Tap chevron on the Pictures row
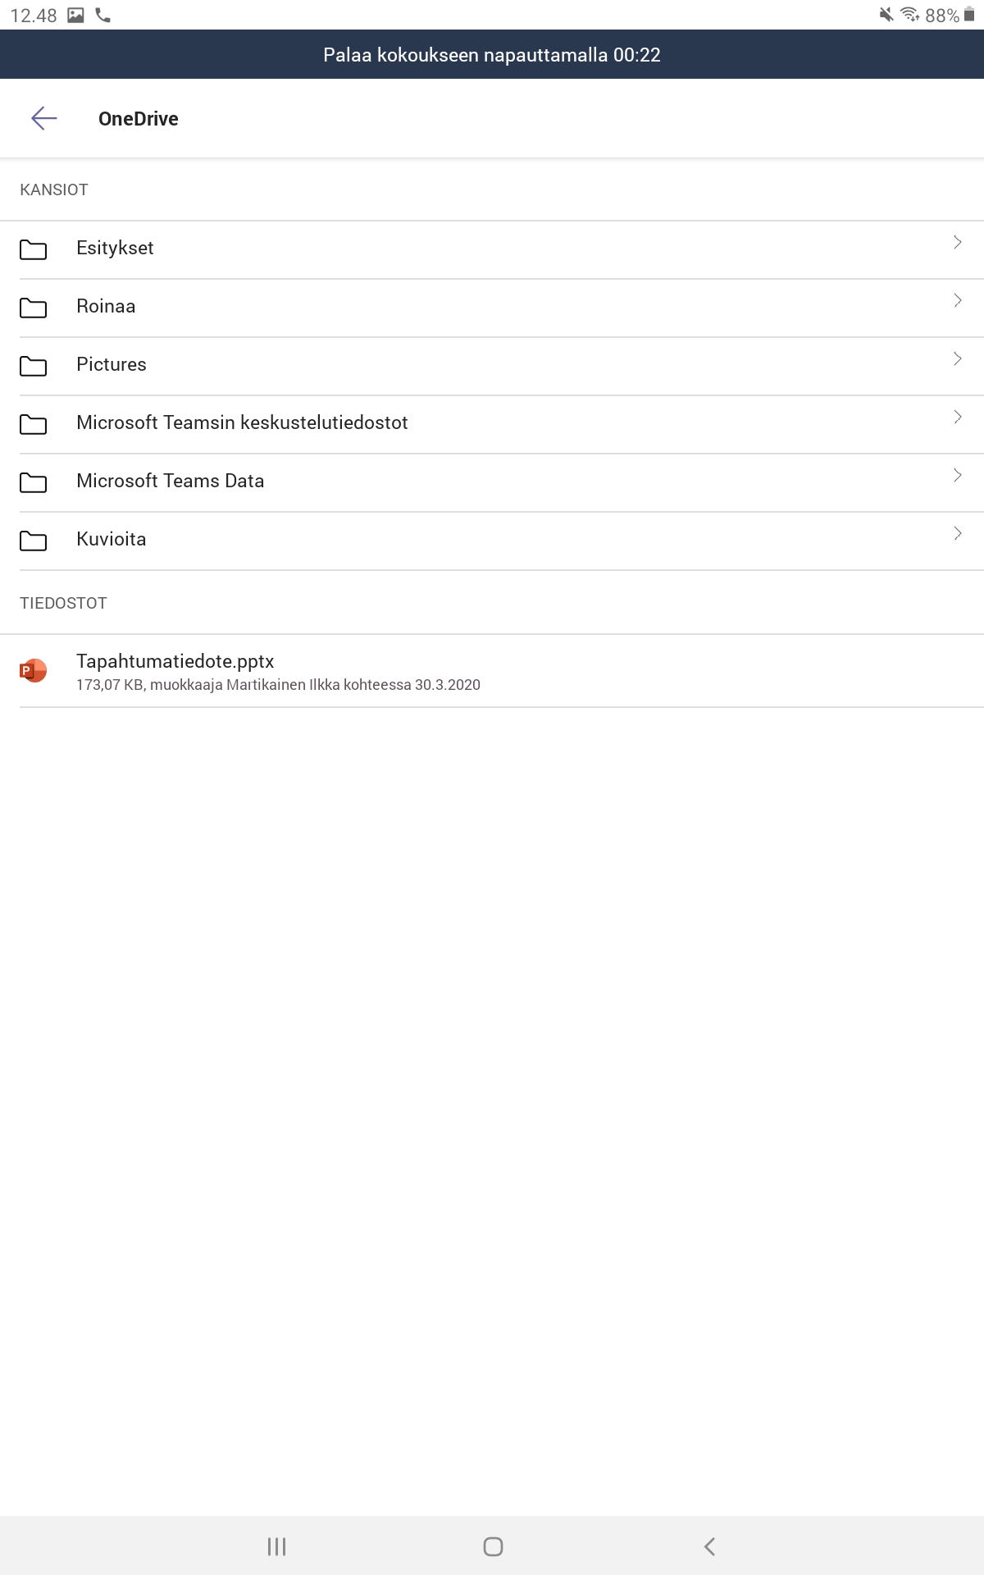984x1575 pixels. click(x=957, y=358)
